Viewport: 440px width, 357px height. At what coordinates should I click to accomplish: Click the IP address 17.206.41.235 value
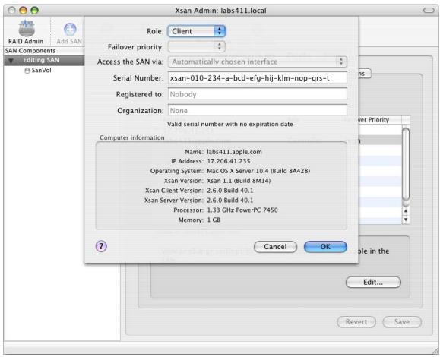229,161
